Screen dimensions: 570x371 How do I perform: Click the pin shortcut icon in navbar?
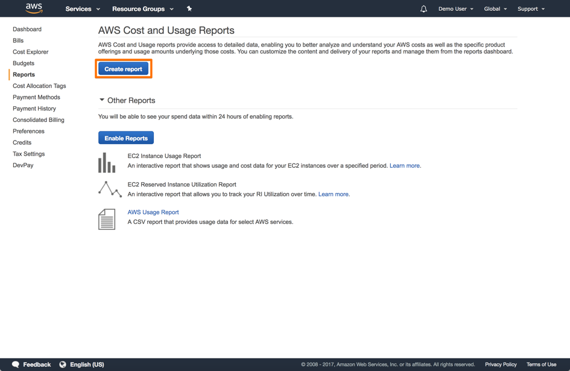coord(189,9)
